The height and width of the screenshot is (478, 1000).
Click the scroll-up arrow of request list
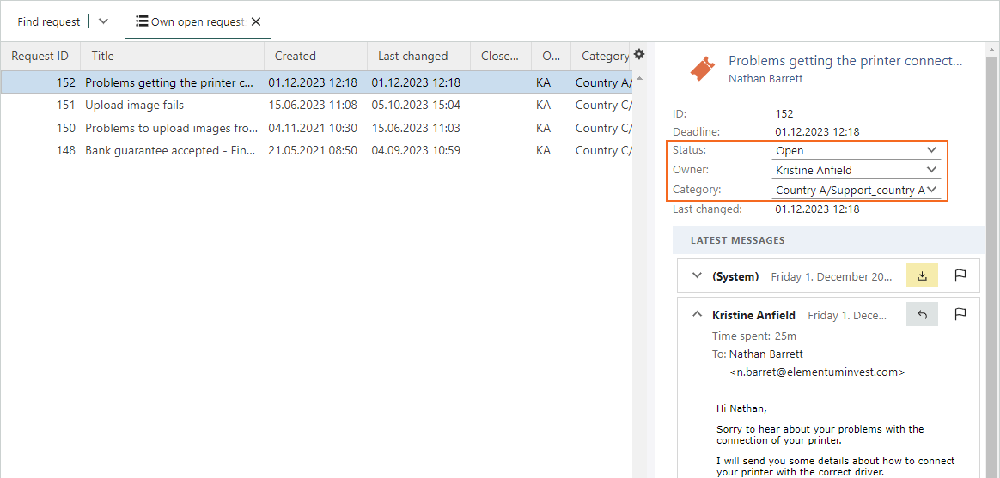[639, 78]
